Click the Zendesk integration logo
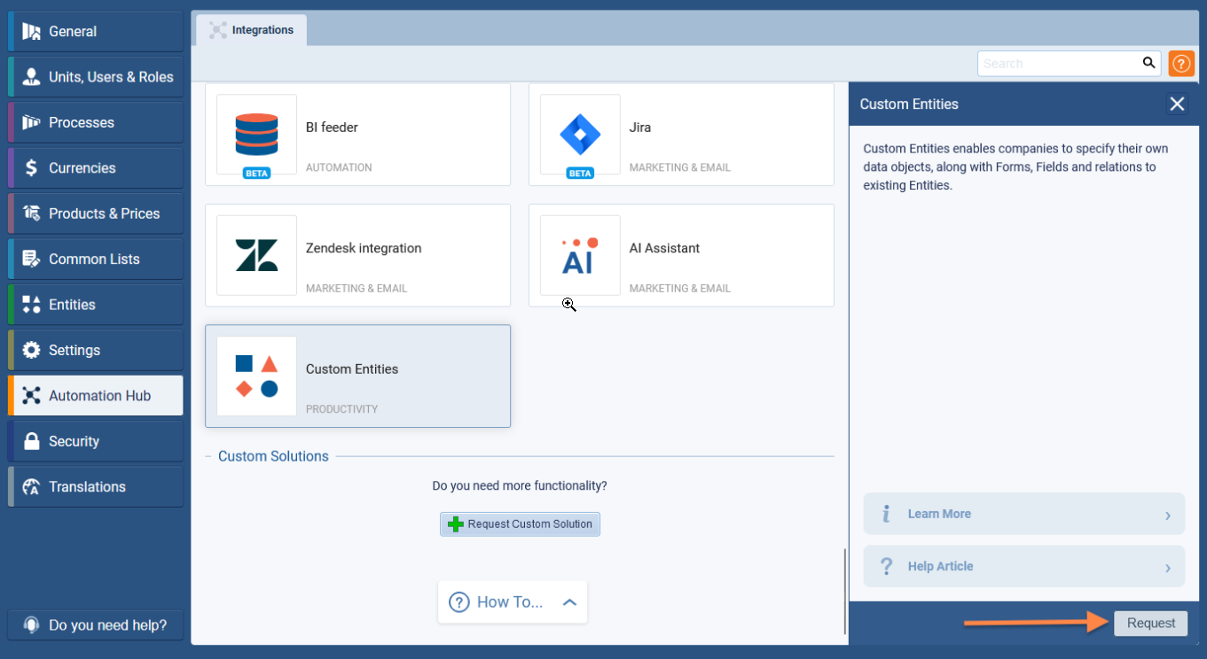Image resolution: width=1207 pixels, height=659 pixels. [256, 255]
